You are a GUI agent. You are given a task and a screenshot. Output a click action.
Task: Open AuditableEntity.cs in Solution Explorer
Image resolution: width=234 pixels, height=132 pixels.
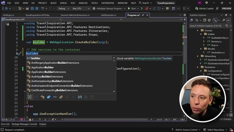pyautogui.click(x=219, y=38)
